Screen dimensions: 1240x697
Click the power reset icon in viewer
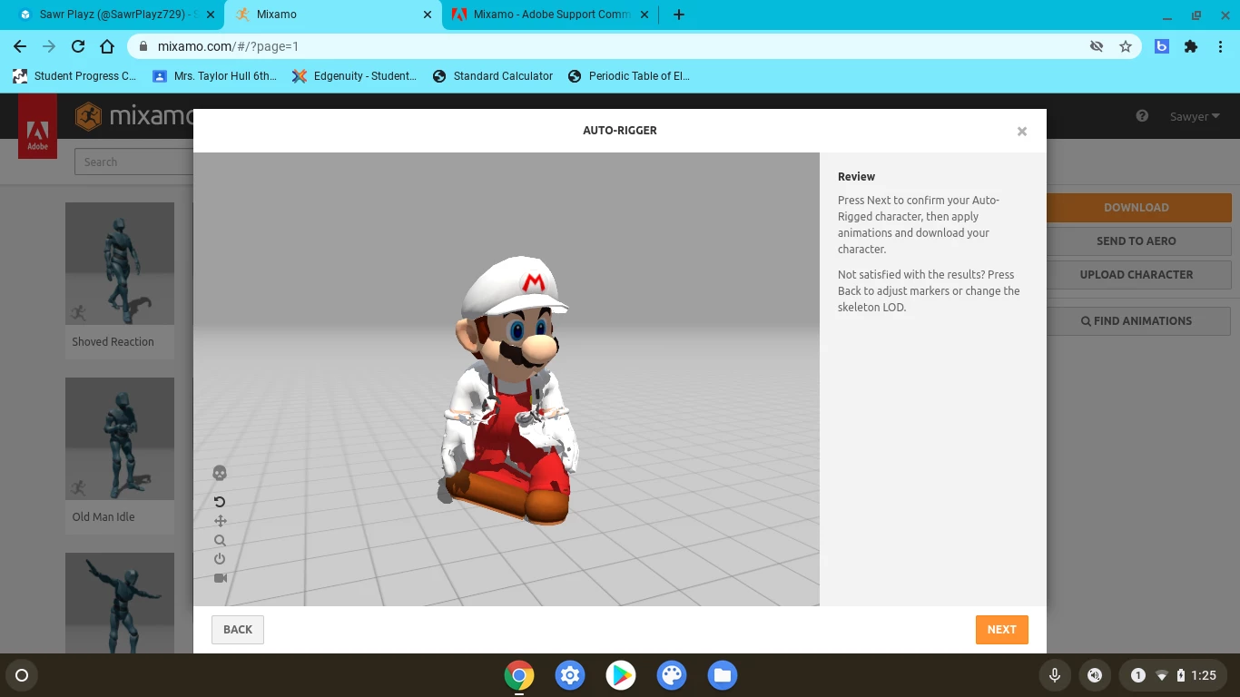[220, 559]
